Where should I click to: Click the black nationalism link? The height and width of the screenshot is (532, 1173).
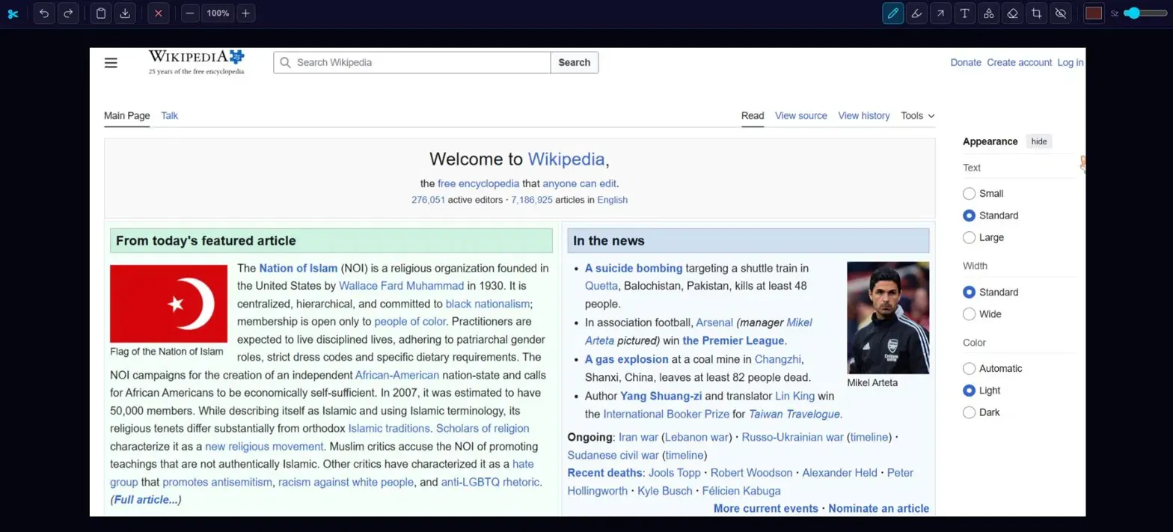(488, 304)
